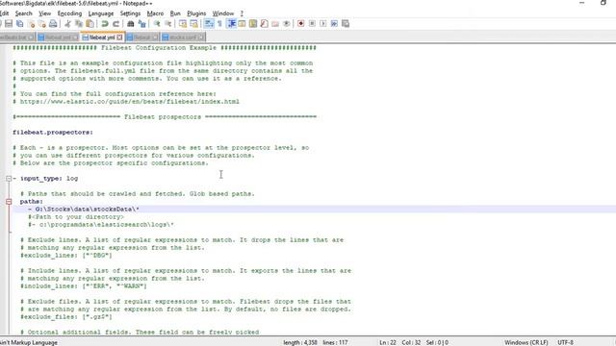Click the Save toolbar icon
This screenshot has width=616, height=346.
[x=9, y=24]
